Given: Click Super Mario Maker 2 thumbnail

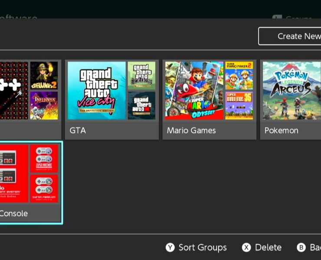Looking at the screenshot, I should (239, 76).
